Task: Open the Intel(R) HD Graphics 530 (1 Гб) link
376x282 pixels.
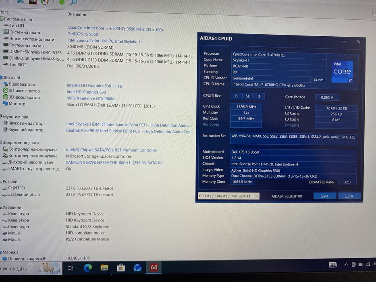Action: [95, 85]
